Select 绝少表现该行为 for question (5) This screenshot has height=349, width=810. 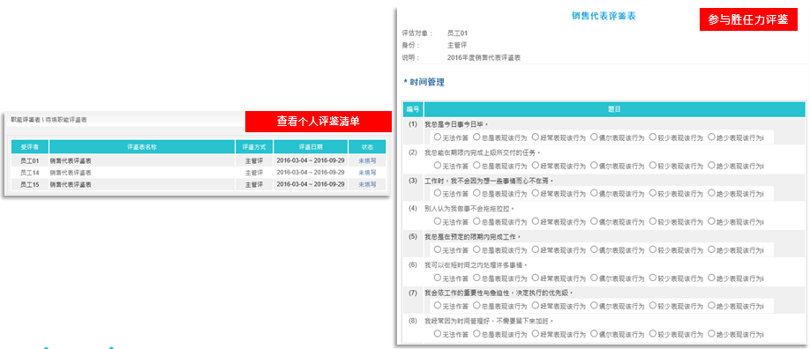coord(711,249)
